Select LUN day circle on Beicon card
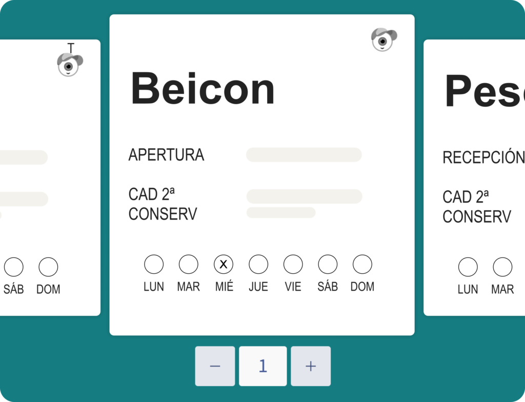The image size is (525, 402). pos(154,265)
